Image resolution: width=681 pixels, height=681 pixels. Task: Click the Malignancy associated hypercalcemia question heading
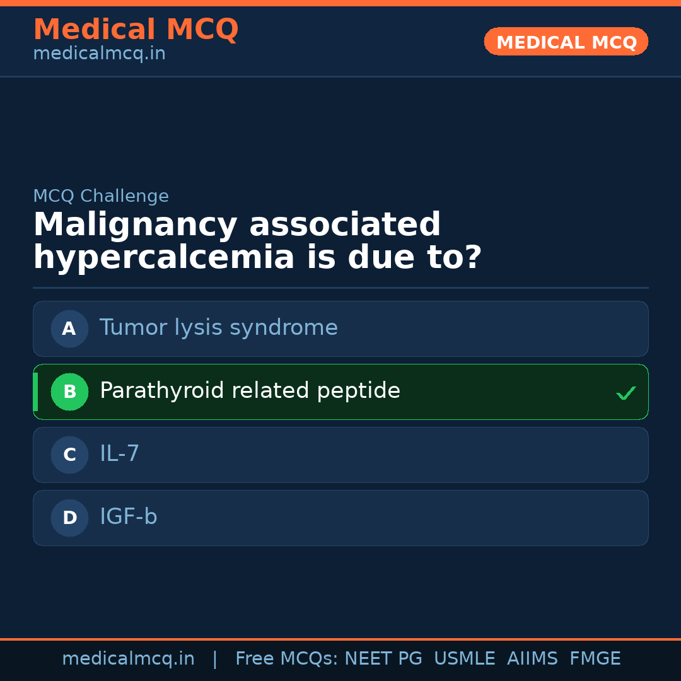(x=257, y=242)
